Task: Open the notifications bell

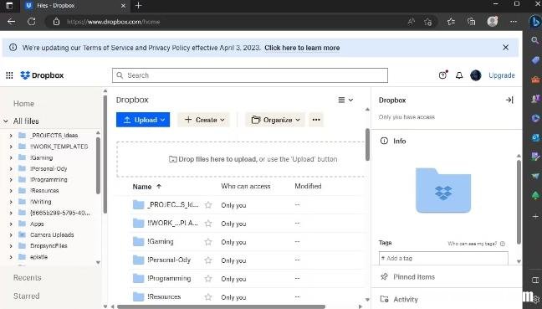Action: pos(459,75)
